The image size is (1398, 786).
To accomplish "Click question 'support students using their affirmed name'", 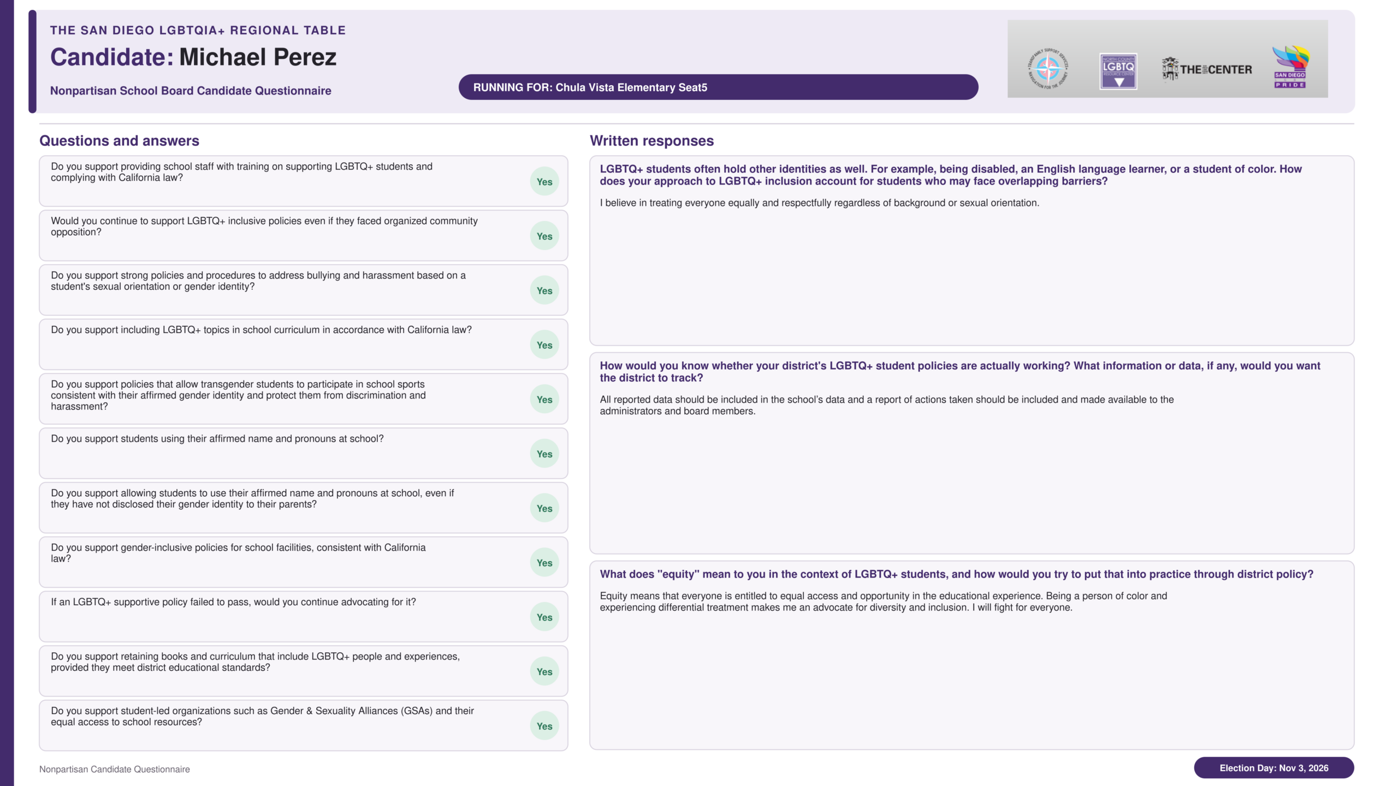I will 217,439.
